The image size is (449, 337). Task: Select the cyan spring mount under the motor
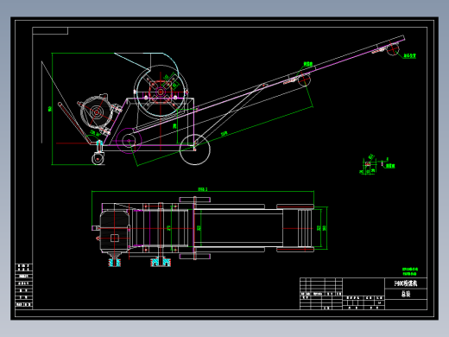[115, 263]
